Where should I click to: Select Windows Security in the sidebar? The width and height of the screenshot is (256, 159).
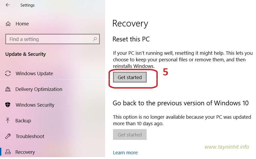coord(35,105)
